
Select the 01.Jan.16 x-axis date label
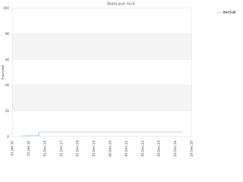point(28,148)
